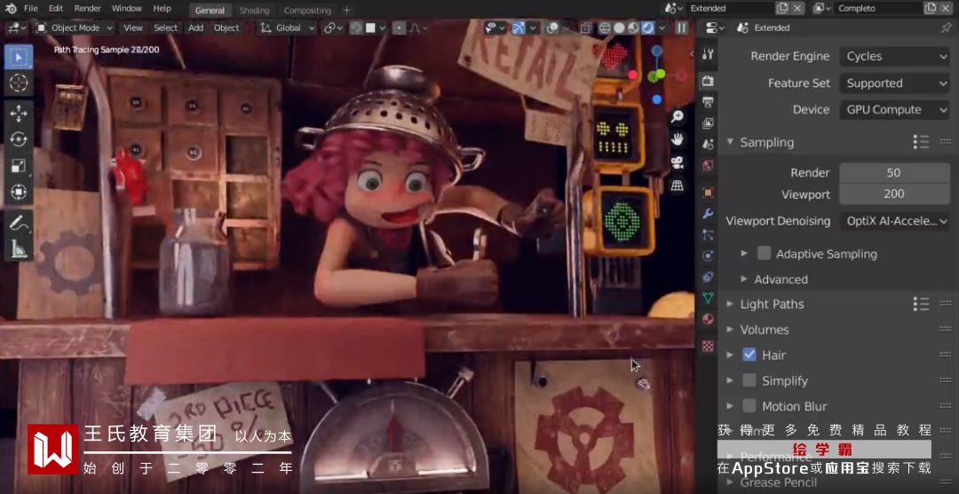The image size is (959, 494).
Task: Open the Scene properties tab
Action: click(x=709, y=145)
